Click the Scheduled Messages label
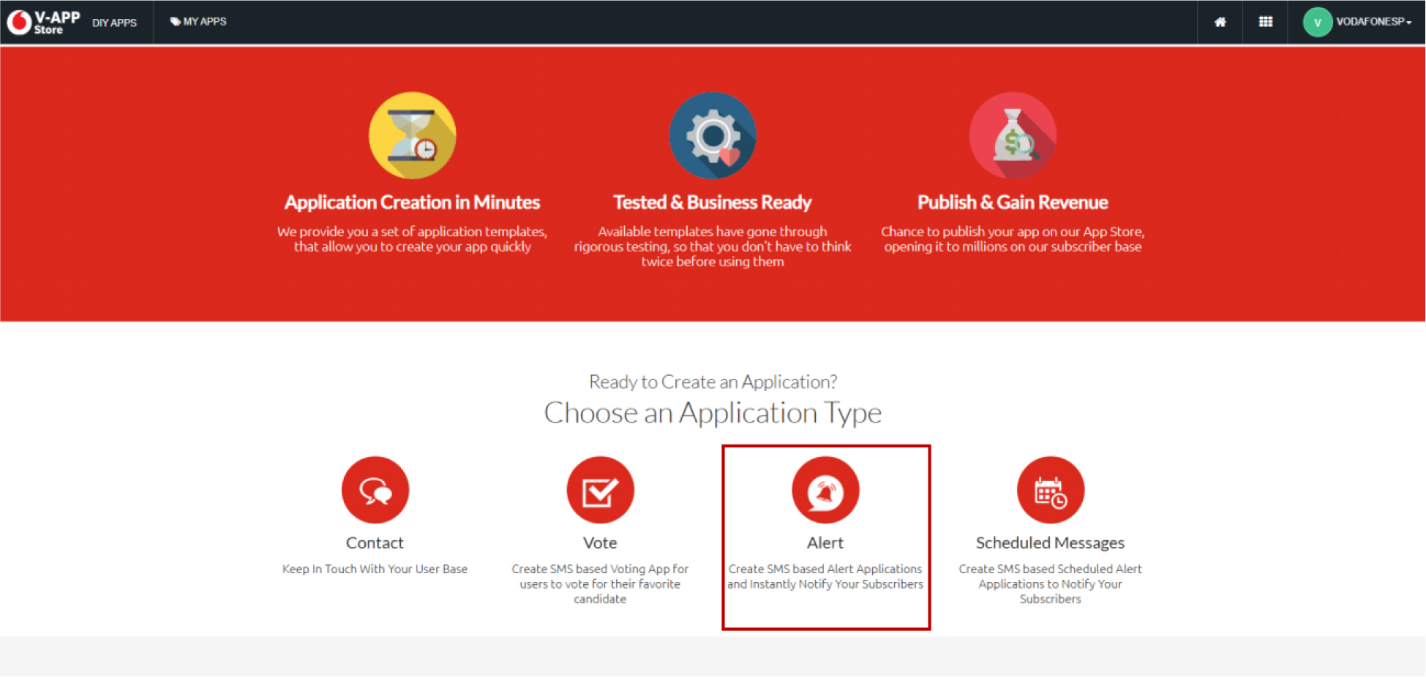The height and width of the screenshot is (677, 1426). tap(1050, 542)
